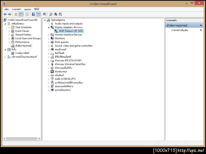This screenshot has height=154, width=206.
Task: Select Device Manager (ตัวจัดการอุปกรณ์) in left tree
Action: pos(23,46)
